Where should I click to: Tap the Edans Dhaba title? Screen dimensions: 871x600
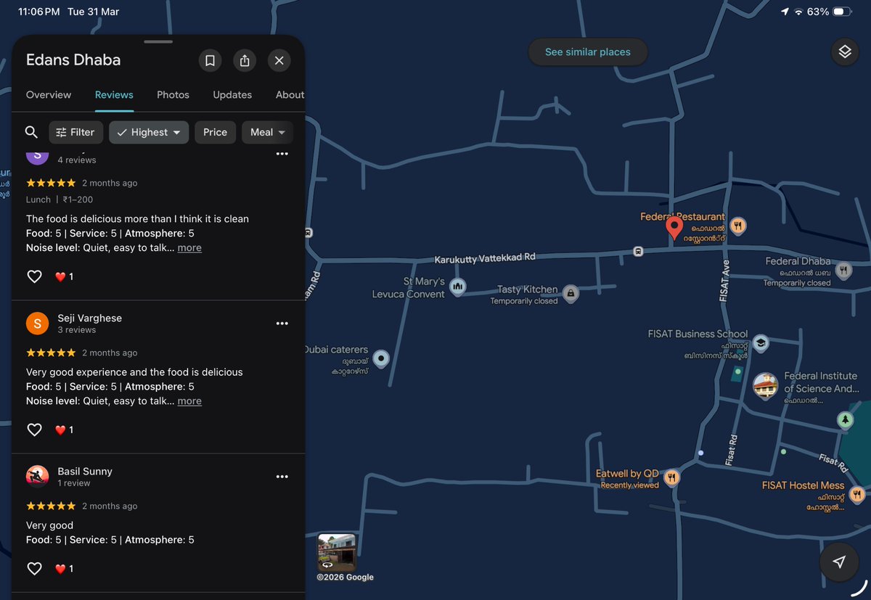pyautogui.click(x=73, y=60)
